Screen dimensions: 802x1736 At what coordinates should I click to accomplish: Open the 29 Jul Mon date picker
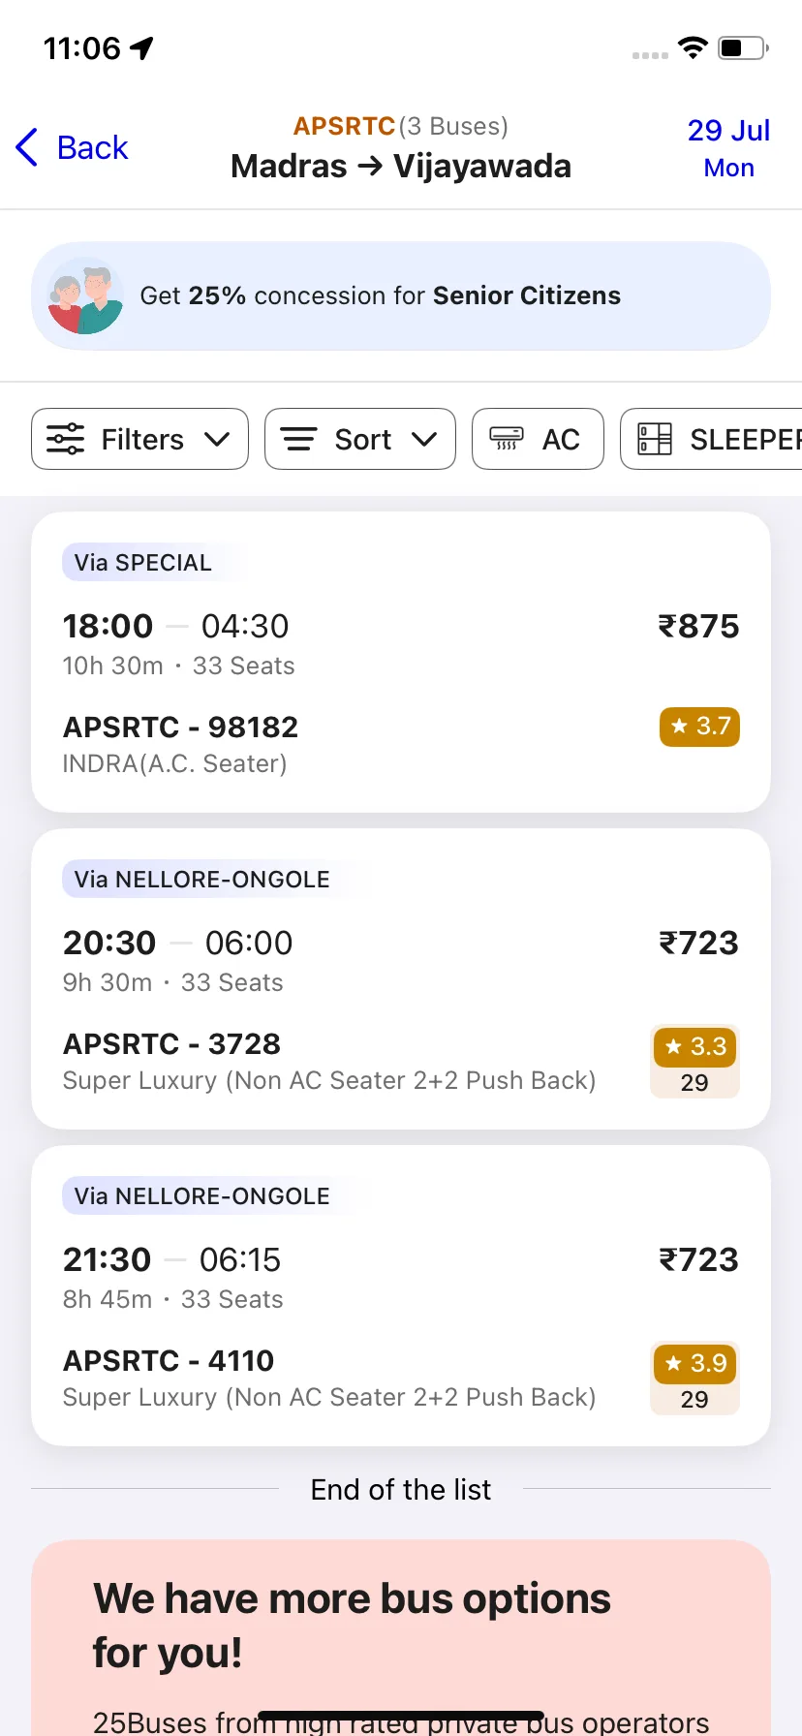(728, 148)
